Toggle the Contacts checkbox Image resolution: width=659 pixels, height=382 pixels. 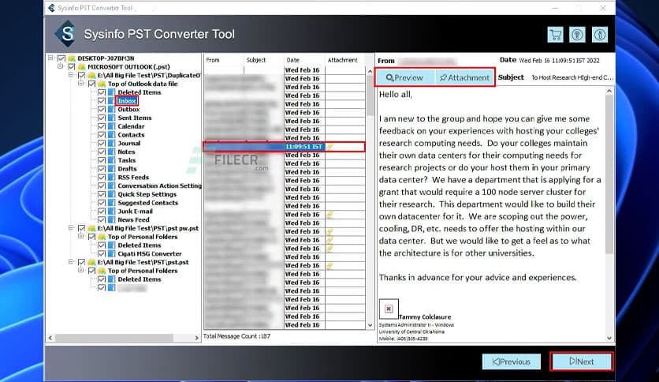[x=101, y=135]
